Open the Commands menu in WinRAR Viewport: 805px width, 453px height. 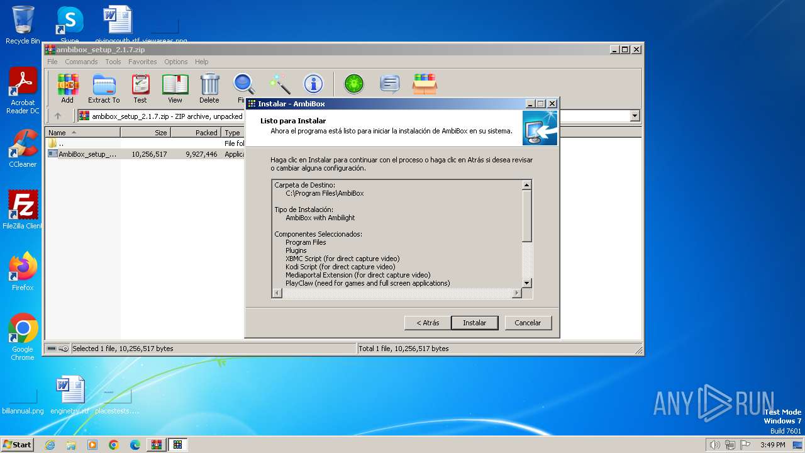[81, 62]
